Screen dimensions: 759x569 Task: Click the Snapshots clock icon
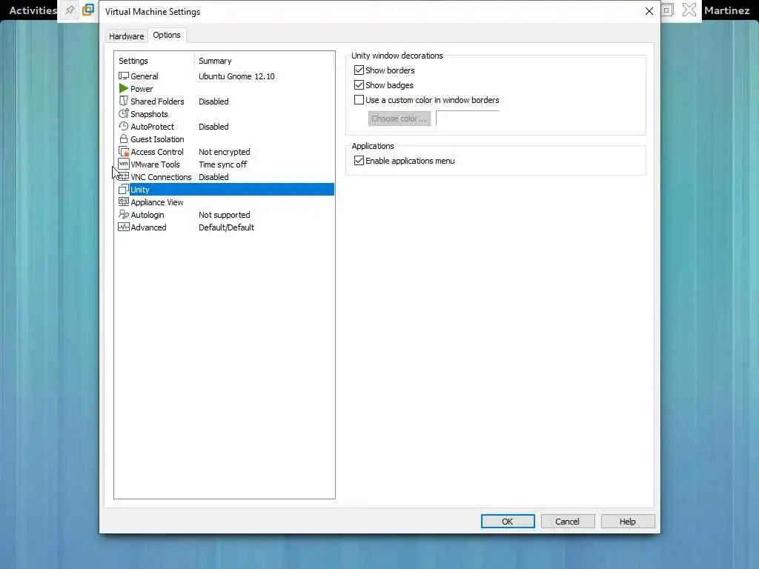124,113
